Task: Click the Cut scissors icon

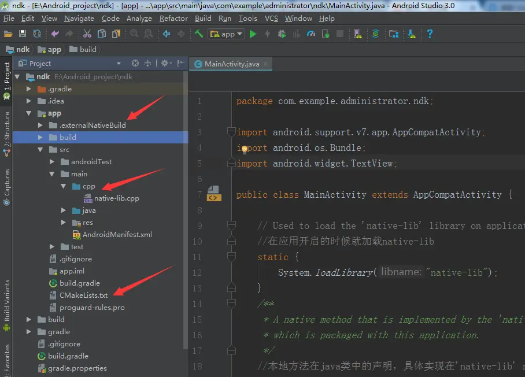Action: coord(87,34)
